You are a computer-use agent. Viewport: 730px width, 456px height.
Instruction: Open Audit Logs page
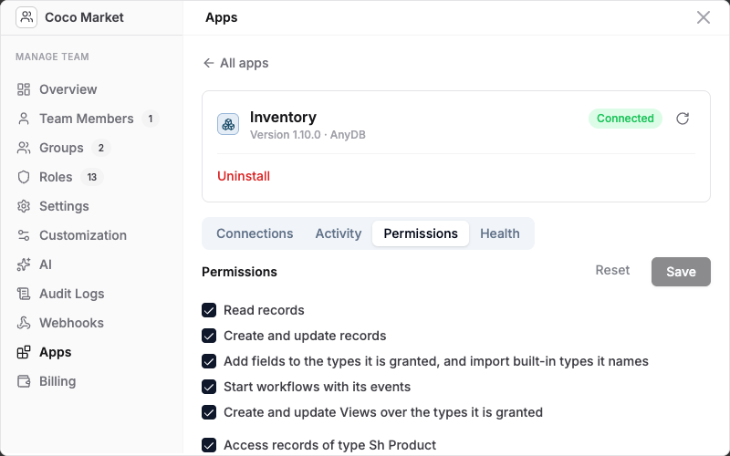coord(72,294)
